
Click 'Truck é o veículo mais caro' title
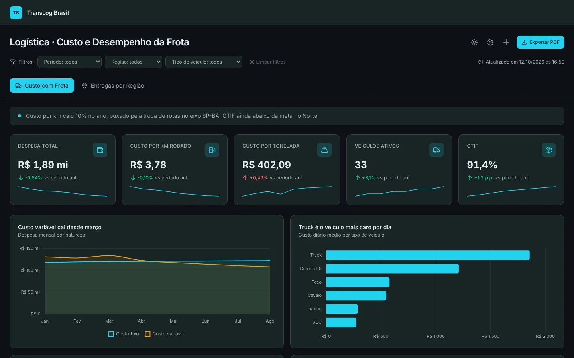345,227
